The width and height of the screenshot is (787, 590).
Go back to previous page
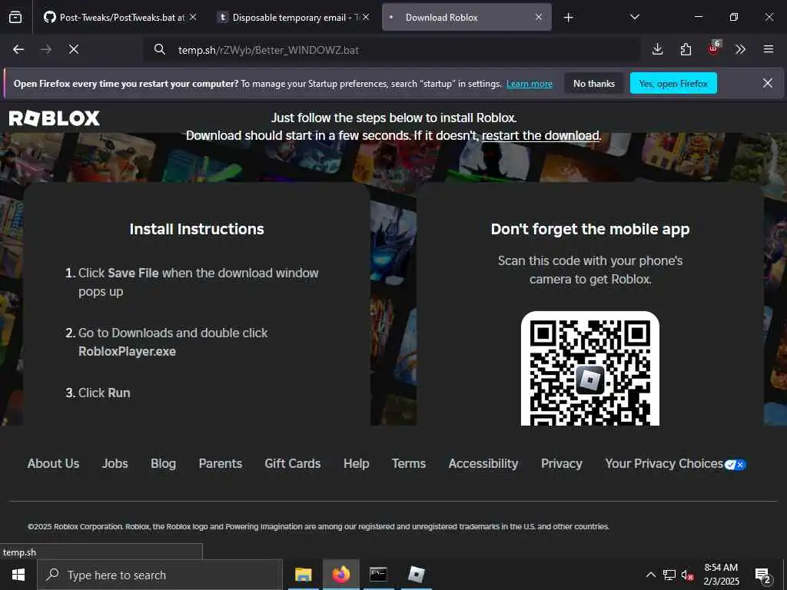(x=18, y=49)
